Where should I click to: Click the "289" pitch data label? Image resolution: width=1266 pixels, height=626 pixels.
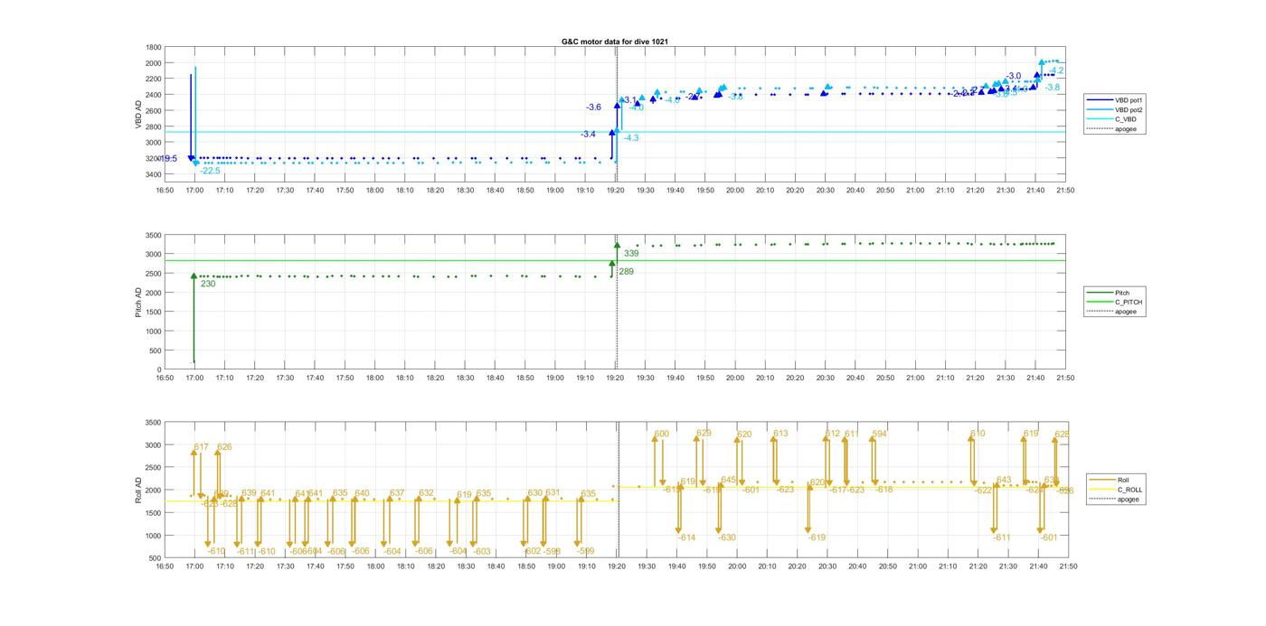tap(626, 271)
